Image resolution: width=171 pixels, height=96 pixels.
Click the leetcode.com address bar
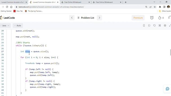tap(51, 7)
